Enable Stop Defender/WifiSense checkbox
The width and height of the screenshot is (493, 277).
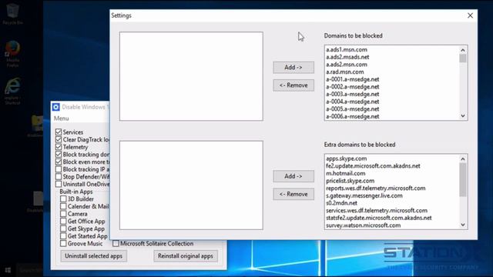coord(59,177)
